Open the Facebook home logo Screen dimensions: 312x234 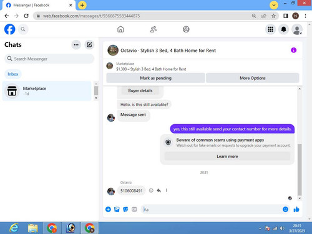[9, 29]
